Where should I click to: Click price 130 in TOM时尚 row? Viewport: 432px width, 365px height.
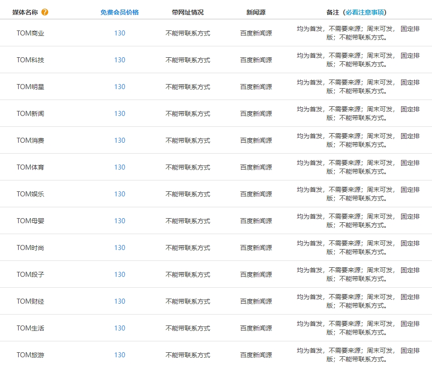[x=120, y=248]
